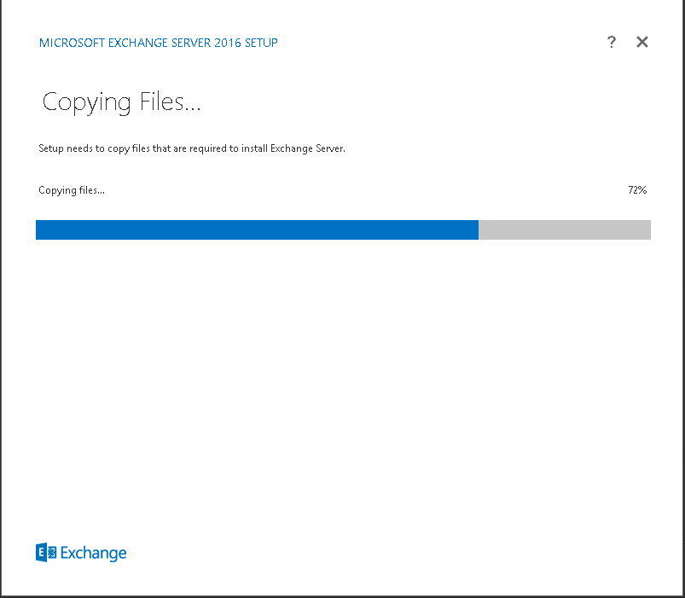Close the Exchange Server 2016 Setup window
685x598 pixels.
pos(641,42)
